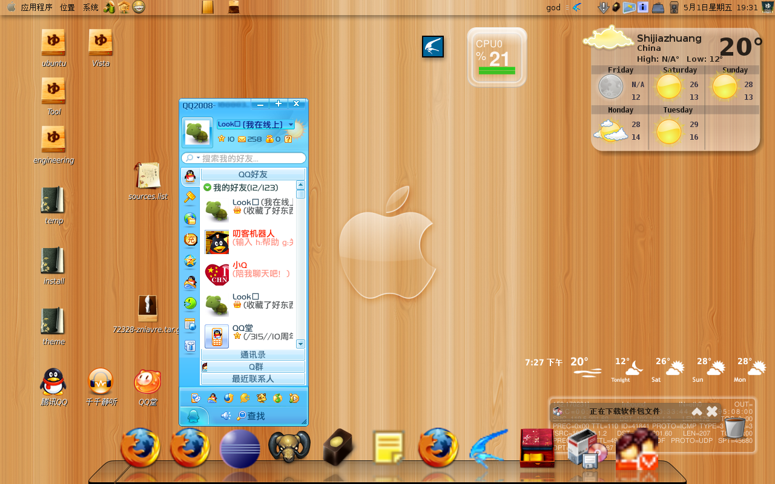Switch to the Q群 panel
The height and width of the screenshot is (484, 775).
point(253,367)
